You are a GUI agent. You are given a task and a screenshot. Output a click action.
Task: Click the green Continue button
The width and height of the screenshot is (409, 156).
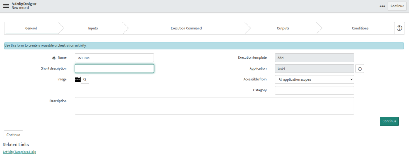(389, 122)
